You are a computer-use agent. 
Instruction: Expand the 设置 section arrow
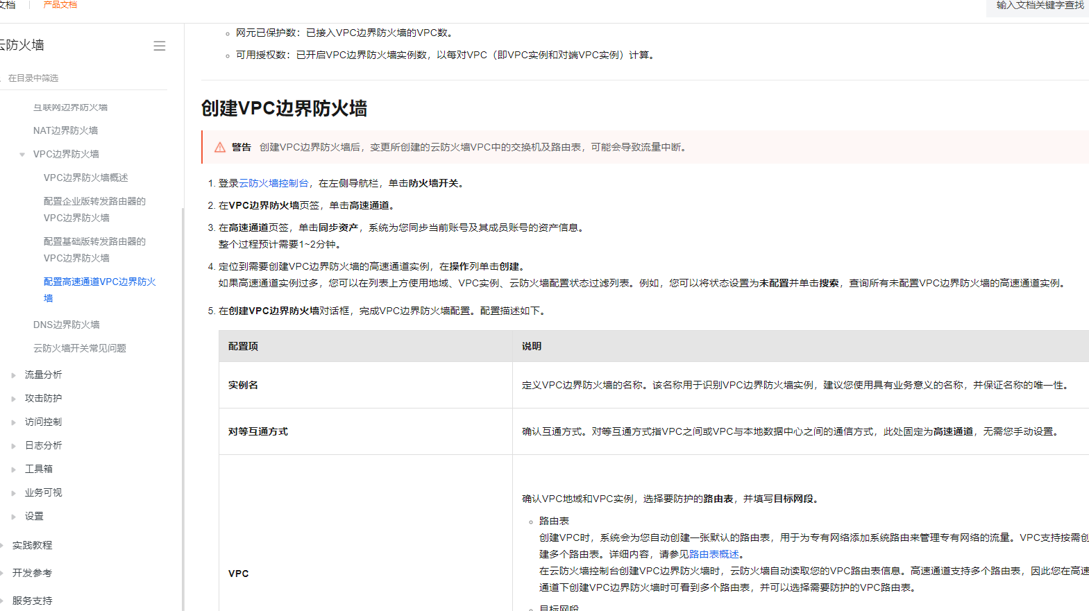(x=13, y=517)
